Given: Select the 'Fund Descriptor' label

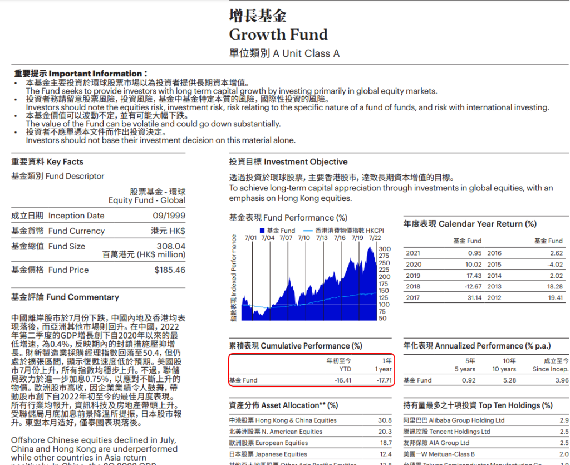Looking at the screenshot, I should coord(75,176).
